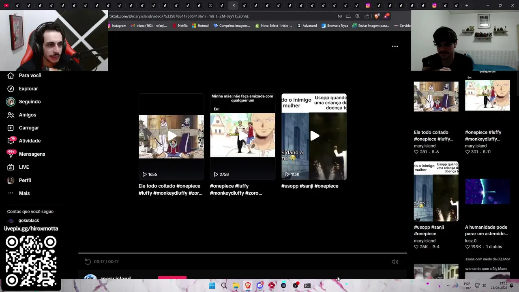Click the #usopp #sanji #onepiece caption
Image resolution: width=519 pixels, height=292 pixels.
click(x=310, y=186)
